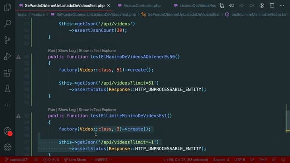The height and width of the screenshot is (163, 290).
Task: Open the errors and warnings count in status bar
Action: pos(51,160)
